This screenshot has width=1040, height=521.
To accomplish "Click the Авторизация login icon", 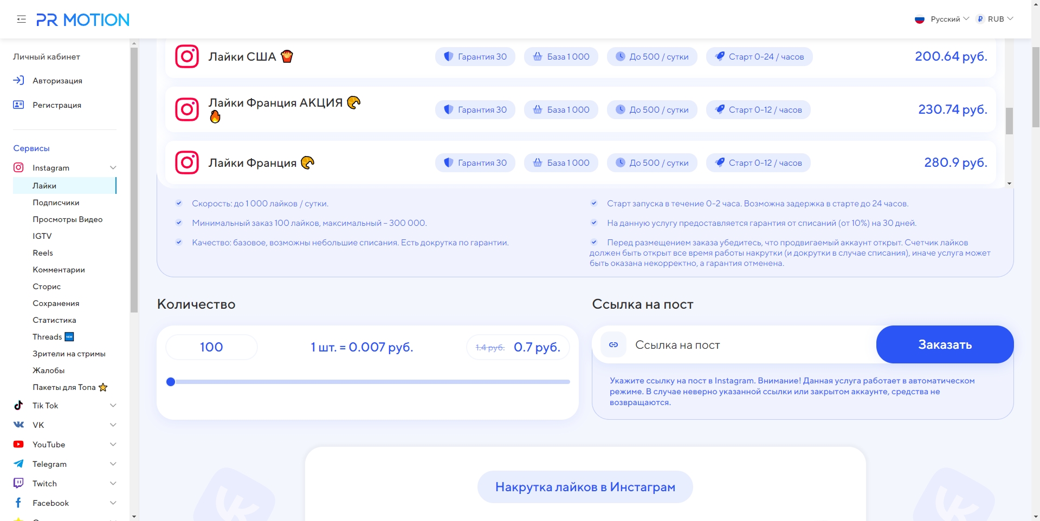I will (x=18, y=80).
